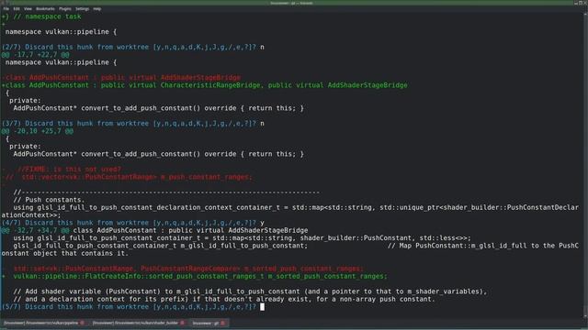Open the Settings menu
This screenshot has width=588, height=330.
coord(82,8)
